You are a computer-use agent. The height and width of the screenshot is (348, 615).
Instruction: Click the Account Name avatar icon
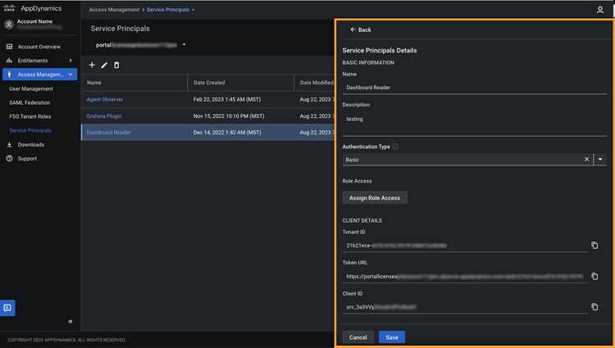point(9,25)
